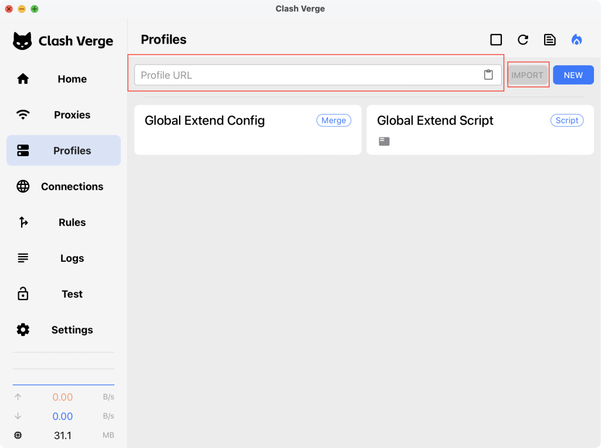The image size is (601, 448).
Task: Click the Clash Verge cat logo
Action: click(22, 41)
